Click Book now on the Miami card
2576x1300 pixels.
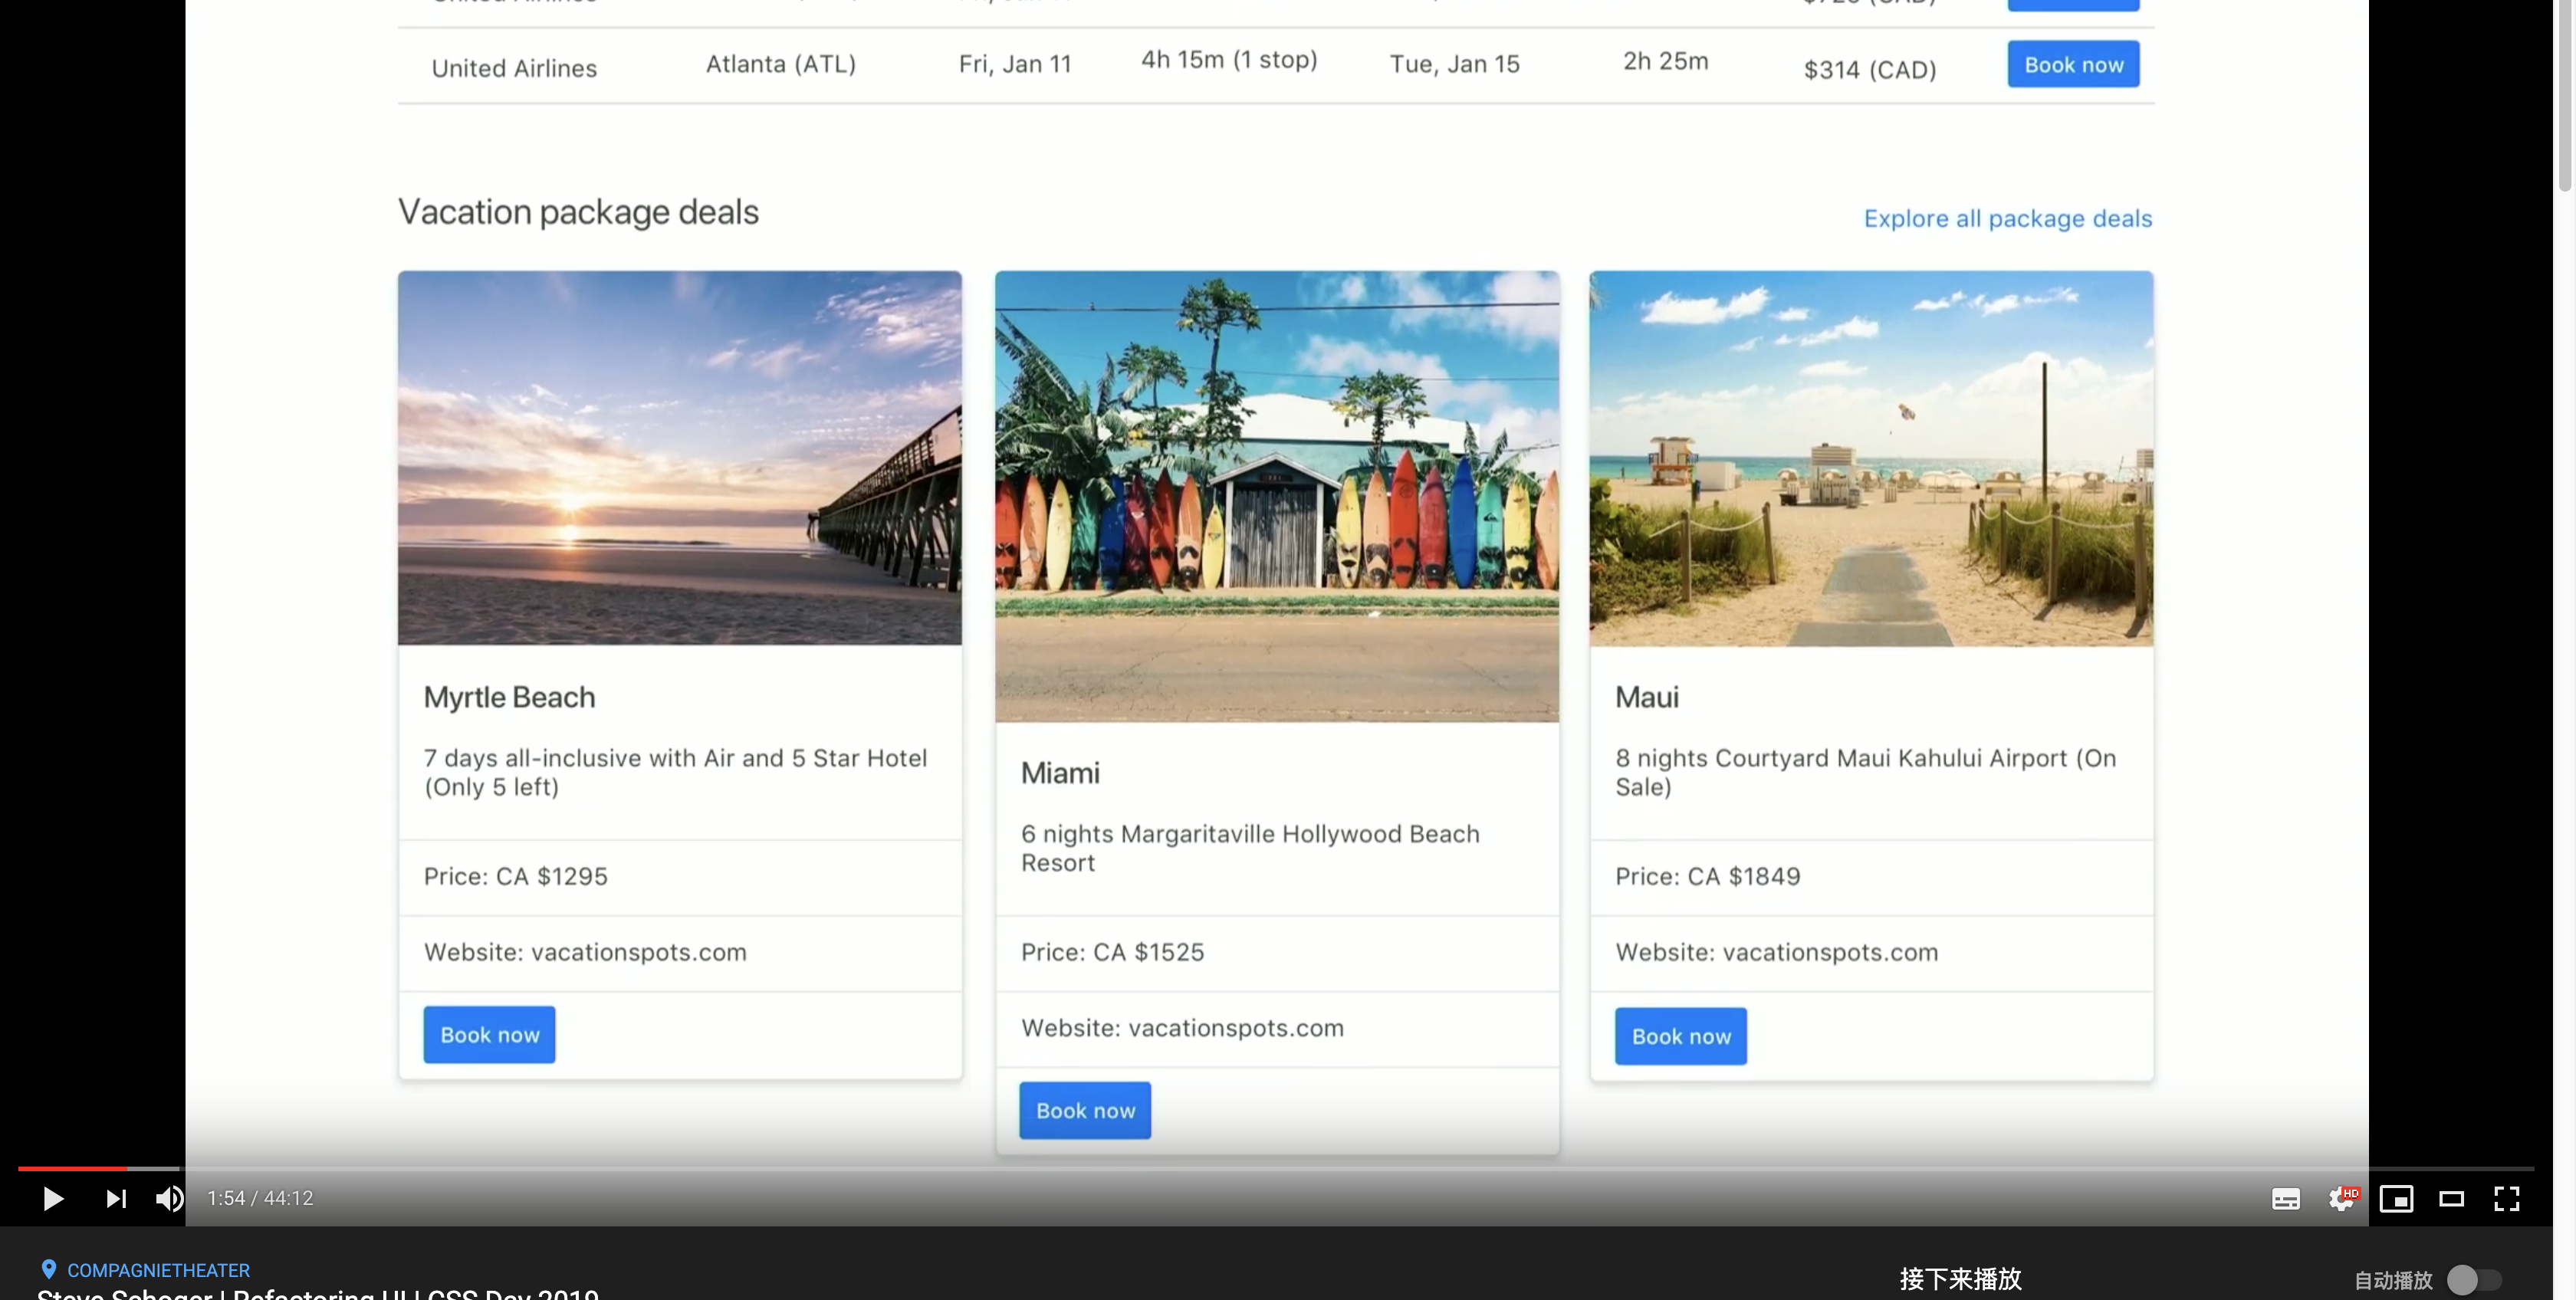tap(1085, 1110)
